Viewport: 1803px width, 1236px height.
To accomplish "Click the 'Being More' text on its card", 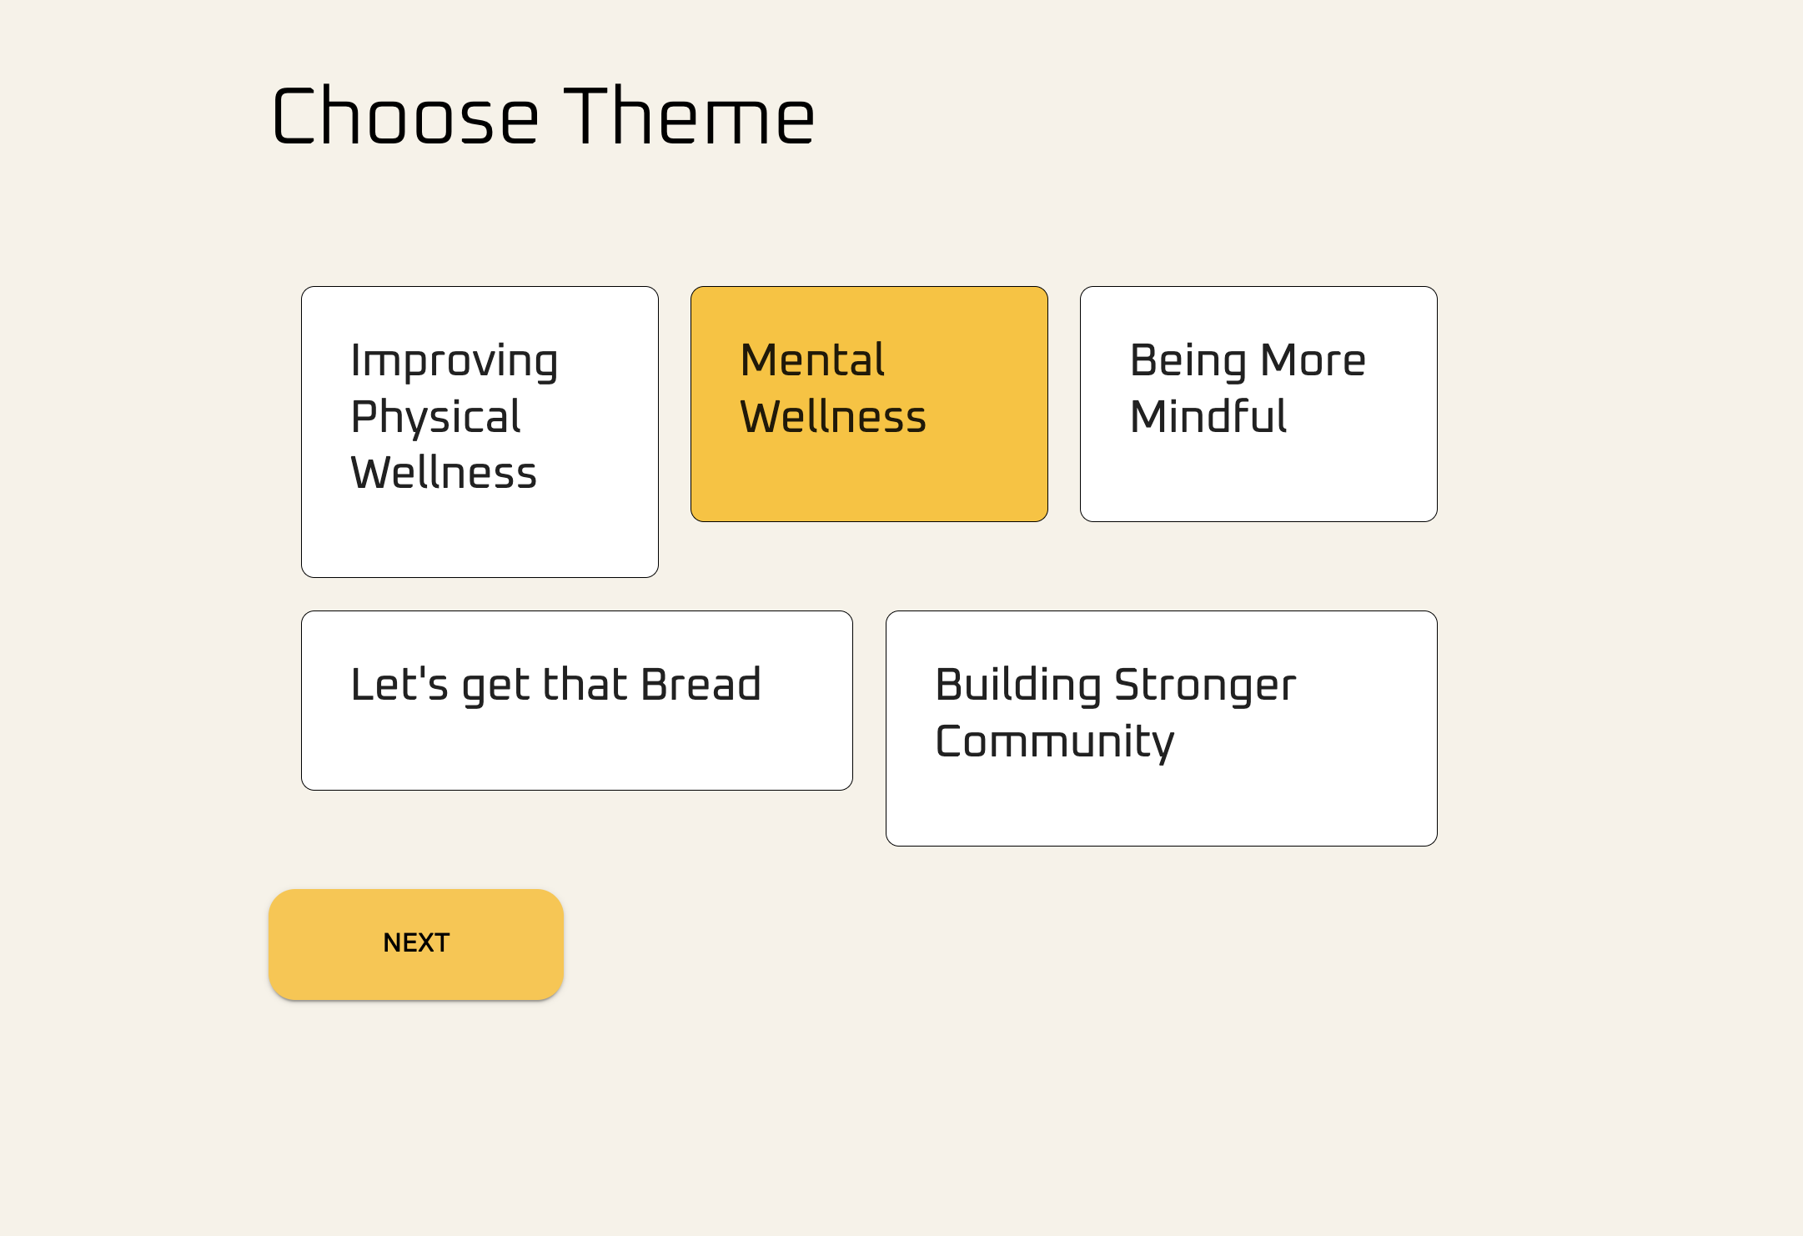I will point(1248,361).
